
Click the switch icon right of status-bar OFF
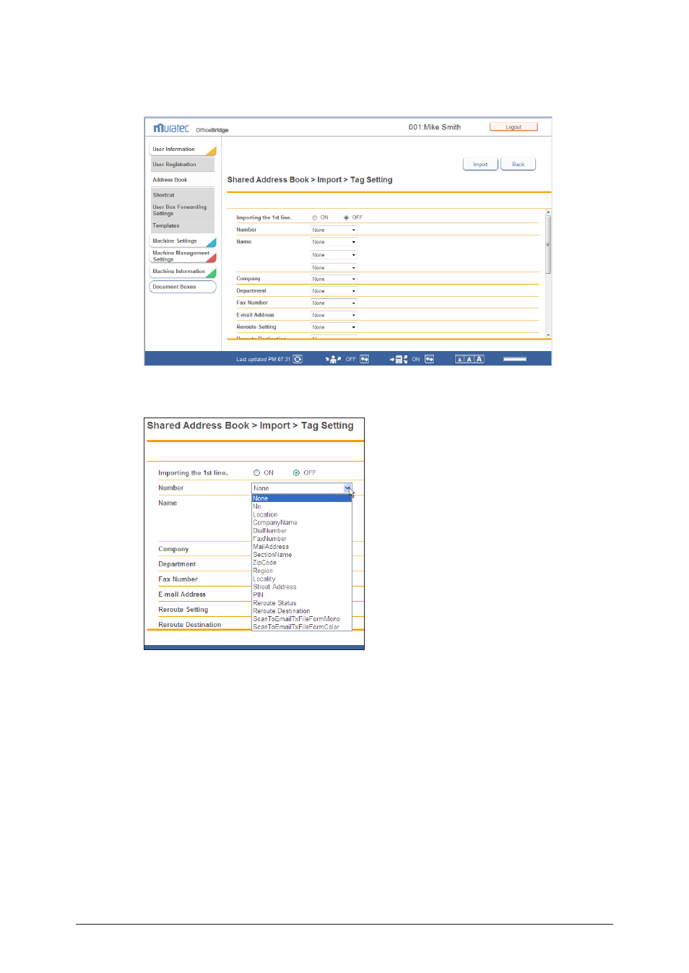[x=365, y=359]
